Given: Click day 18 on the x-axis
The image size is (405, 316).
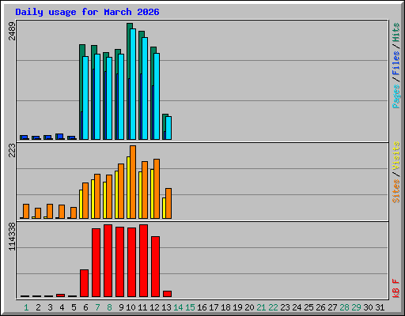Looking at the screenshot, I should point(225,307).
